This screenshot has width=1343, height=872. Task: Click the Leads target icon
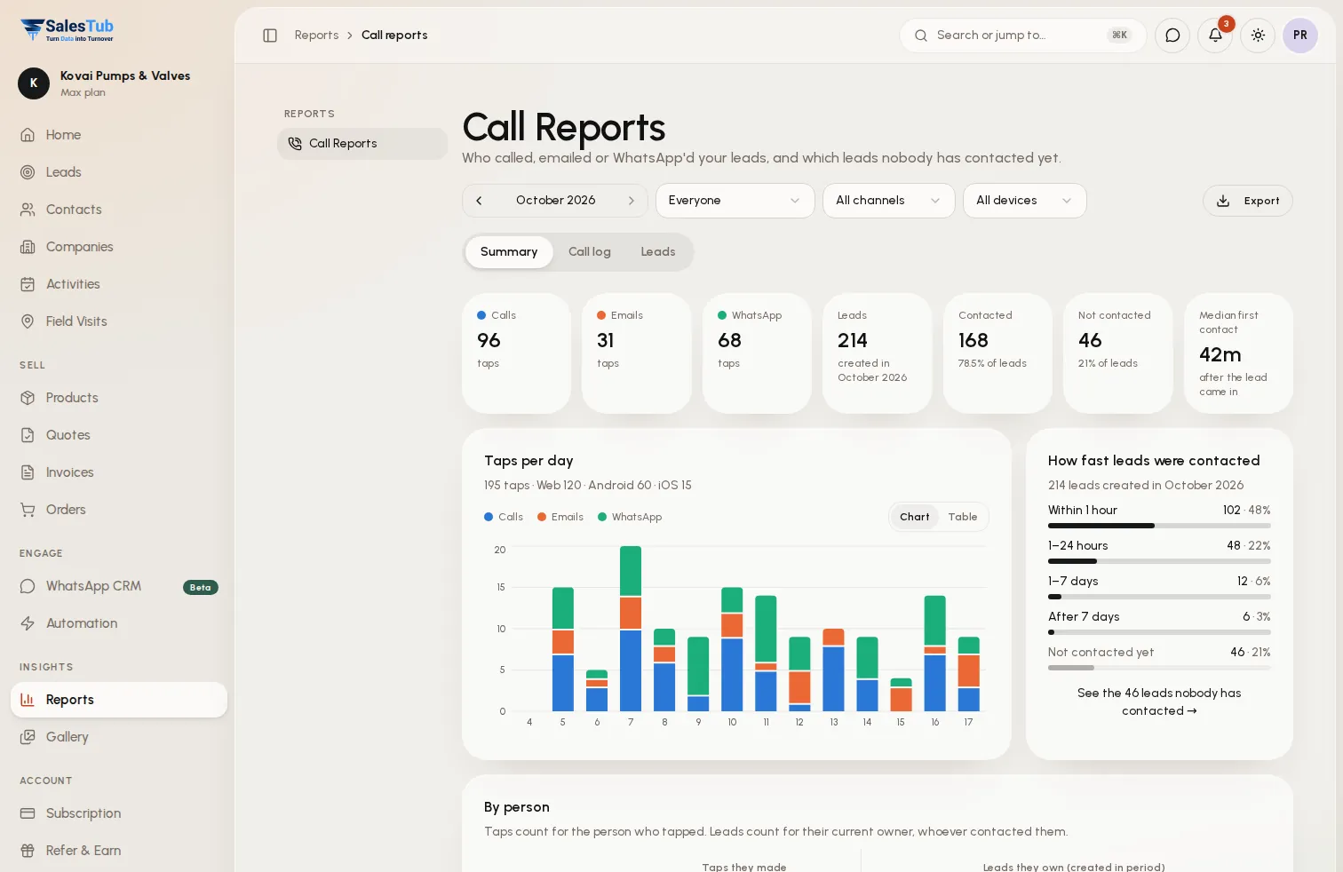tap(28, 172)
